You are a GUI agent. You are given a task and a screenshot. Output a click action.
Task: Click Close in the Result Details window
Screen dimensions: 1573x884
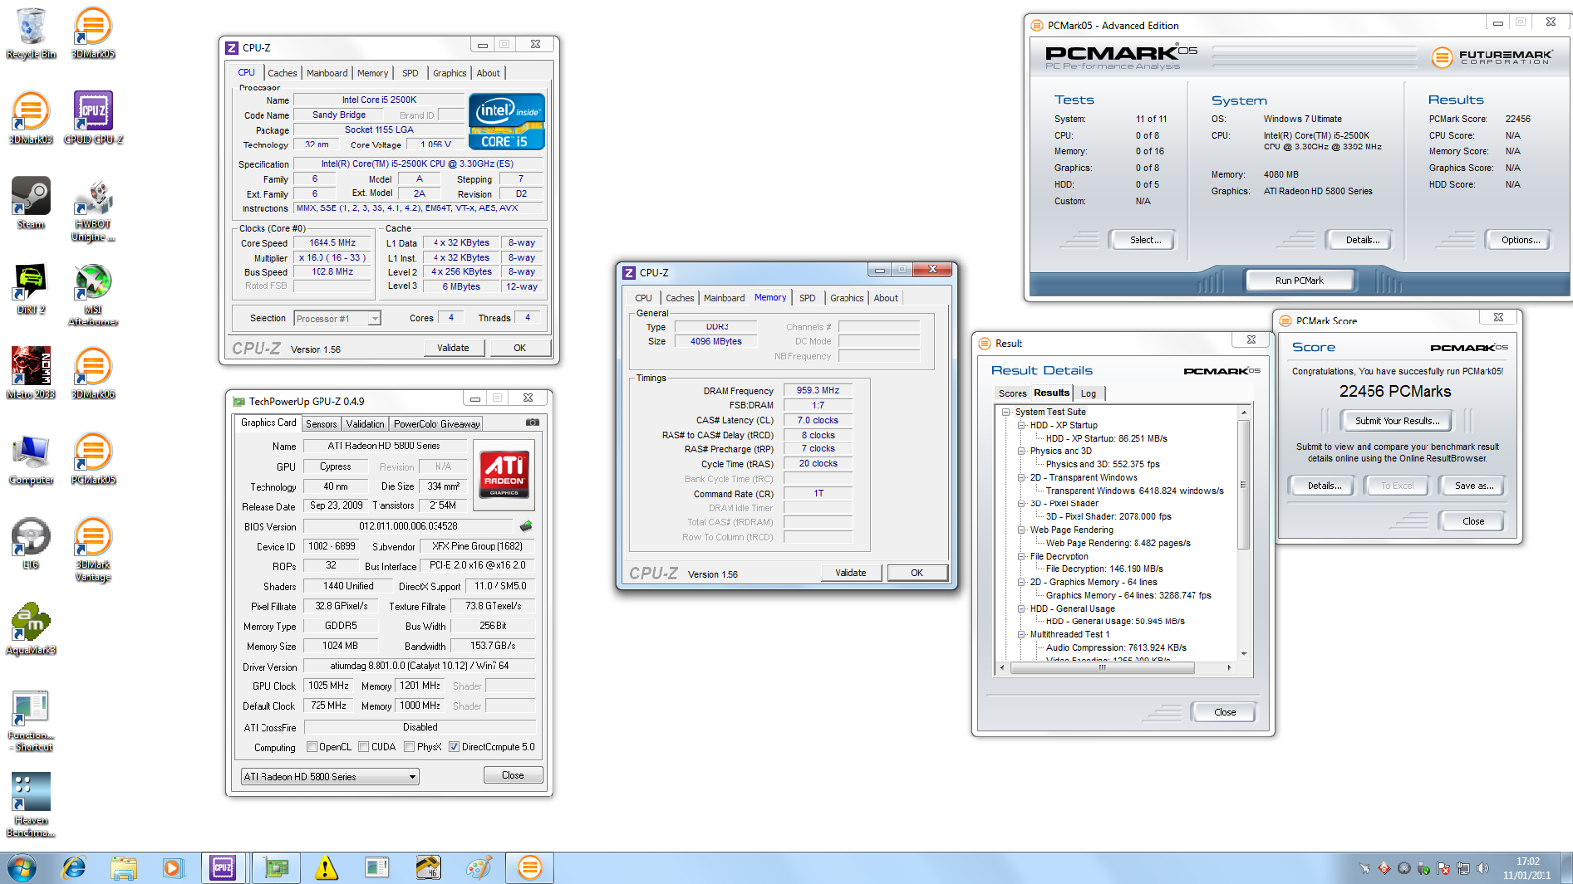tap(1224, 712)
